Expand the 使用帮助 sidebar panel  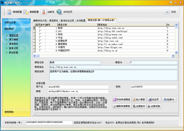[x=16, y=112]
